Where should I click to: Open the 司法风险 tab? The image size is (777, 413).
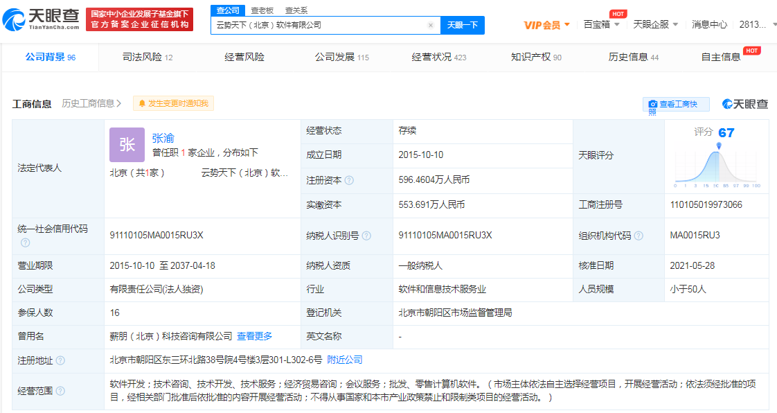[148, 57]
